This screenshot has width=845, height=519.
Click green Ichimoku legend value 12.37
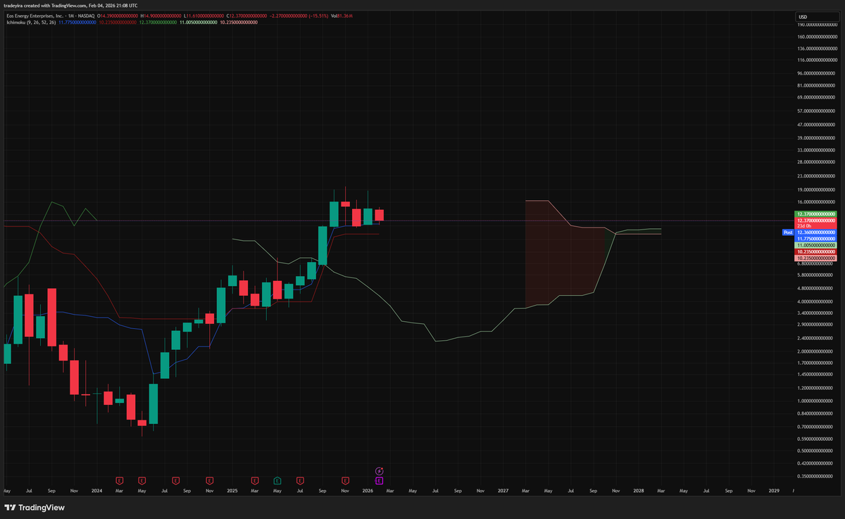point(158,23)
